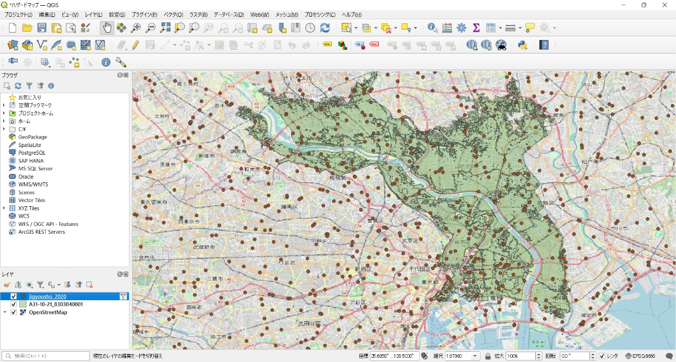Toggle visibility of jigyousho_2020 layer
The image size is (676, 362).
14,297
